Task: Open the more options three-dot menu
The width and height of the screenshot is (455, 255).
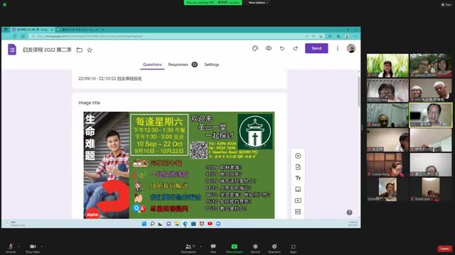Action: (x=338, y=48)
